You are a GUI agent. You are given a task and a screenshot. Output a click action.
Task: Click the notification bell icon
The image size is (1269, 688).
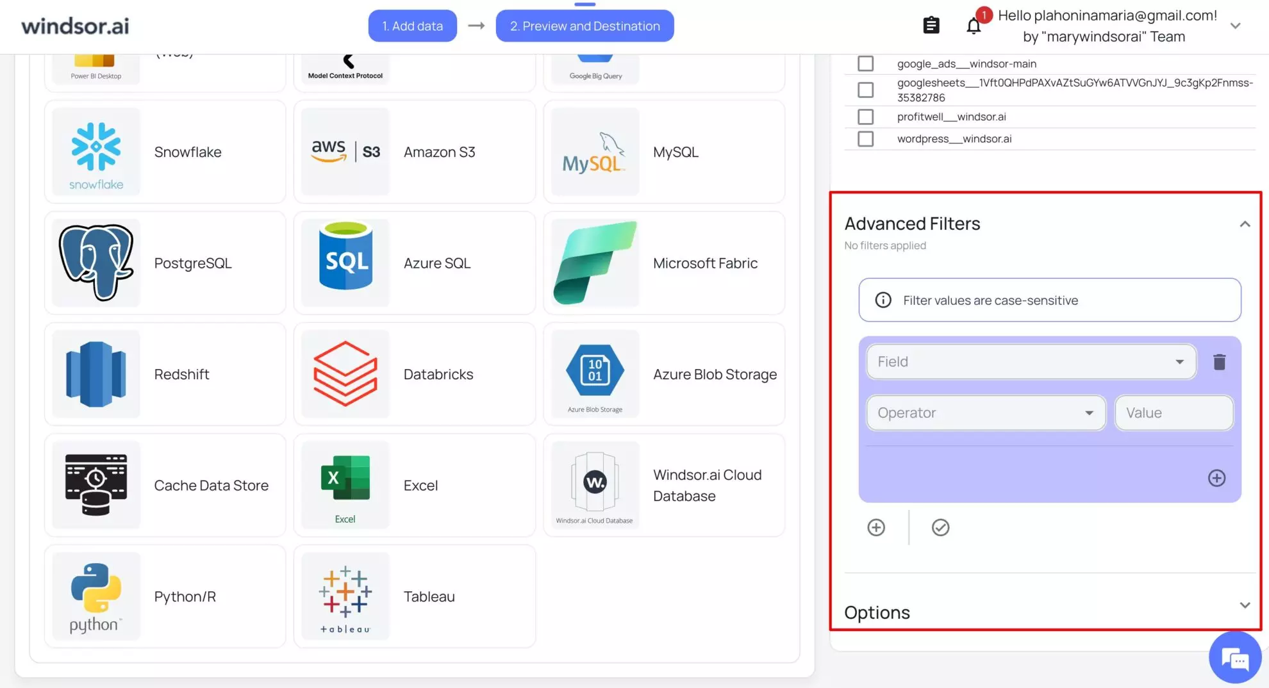click(x=974, y=26)
